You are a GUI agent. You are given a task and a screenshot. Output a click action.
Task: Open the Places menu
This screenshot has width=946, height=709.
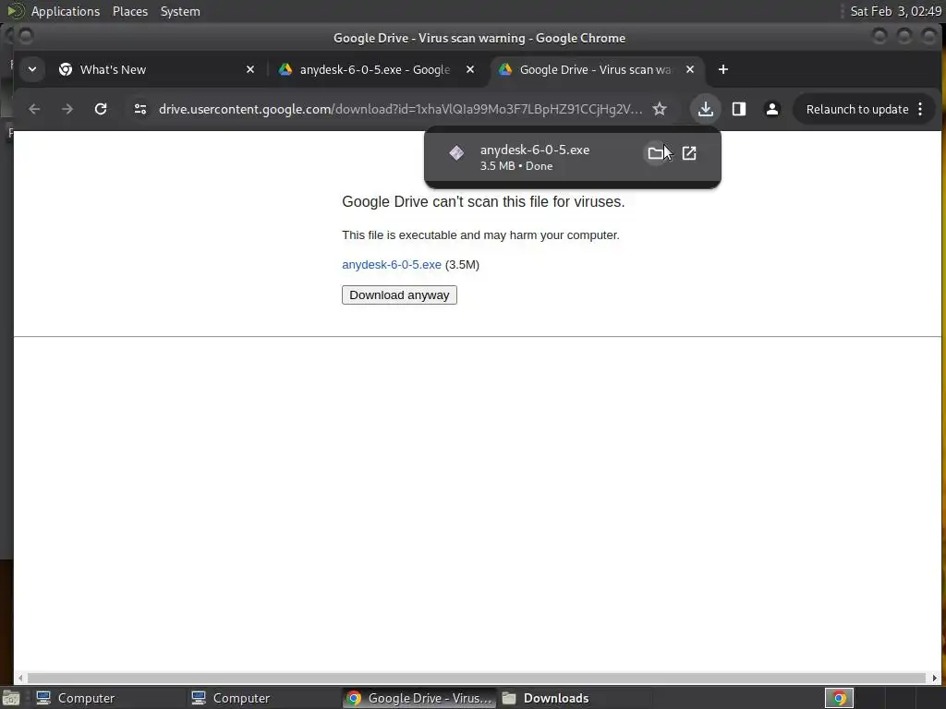coord(130,11)
